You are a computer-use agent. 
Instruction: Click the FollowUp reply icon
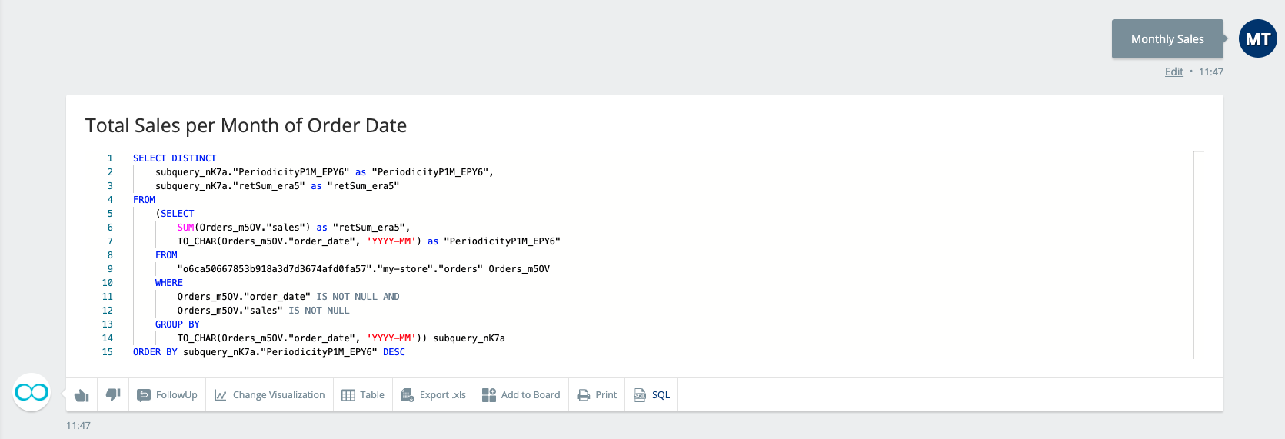144,395
